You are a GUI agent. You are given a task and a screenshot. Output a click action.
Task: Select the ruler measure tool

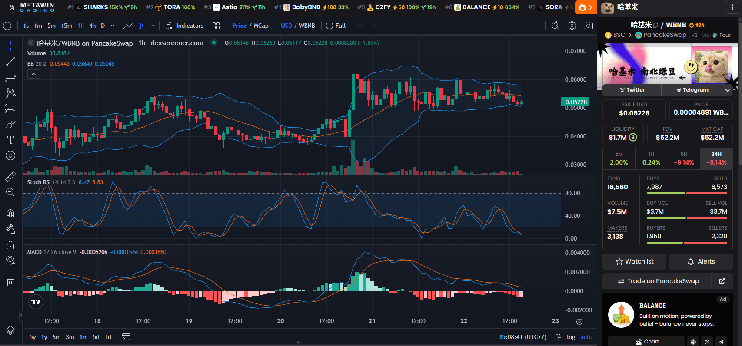(10, 177)
